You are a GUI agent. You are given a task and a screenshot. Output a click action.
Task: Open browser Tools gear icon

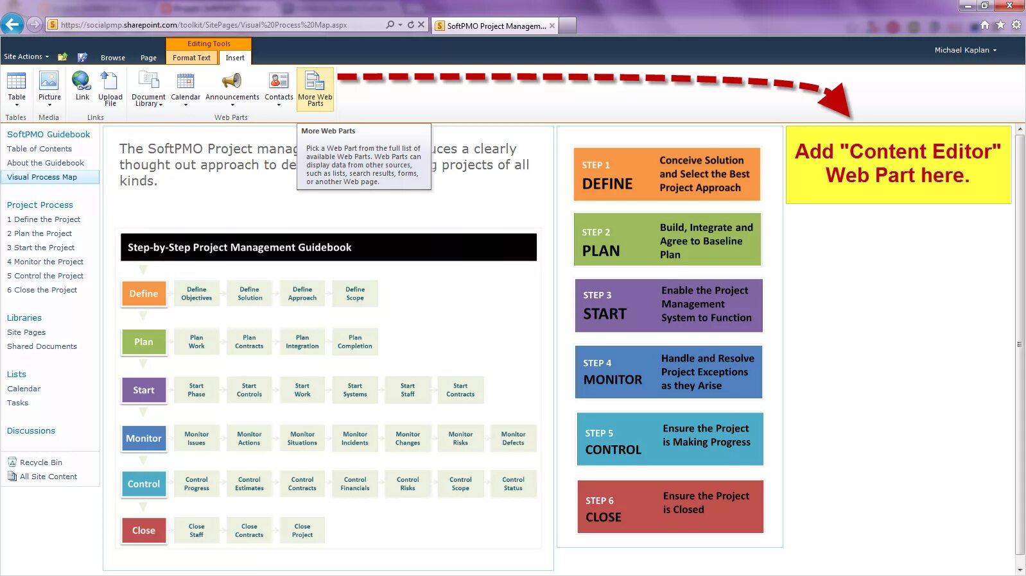coord(1016,25)
